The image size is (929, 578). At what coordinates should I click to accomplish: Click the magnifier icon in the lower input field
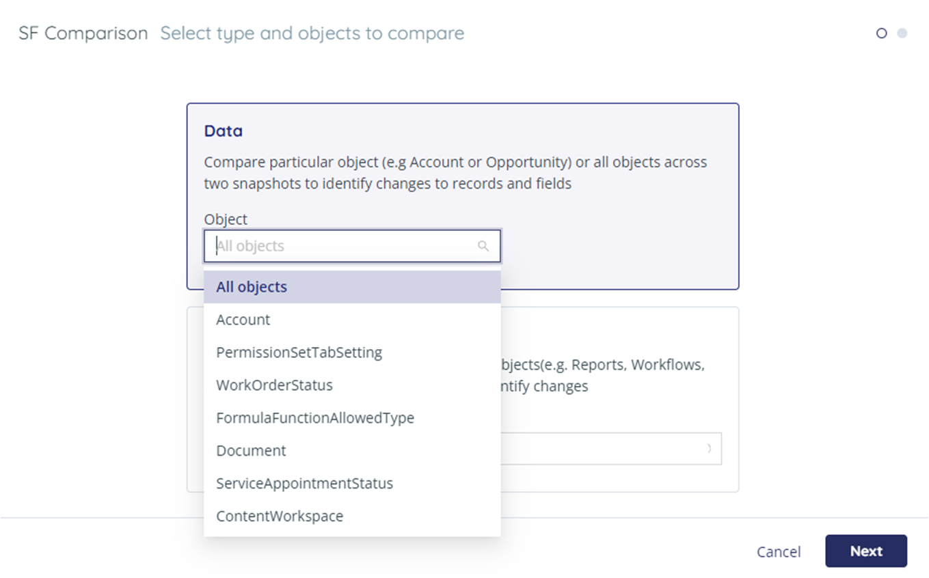710,448
